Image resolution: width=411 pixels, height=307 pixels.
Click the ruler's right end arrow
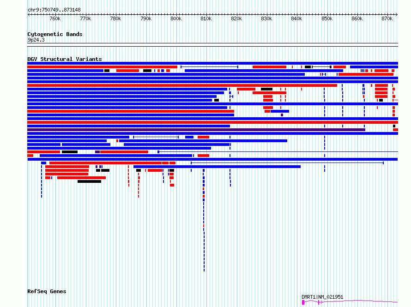[x=397, y=15]
